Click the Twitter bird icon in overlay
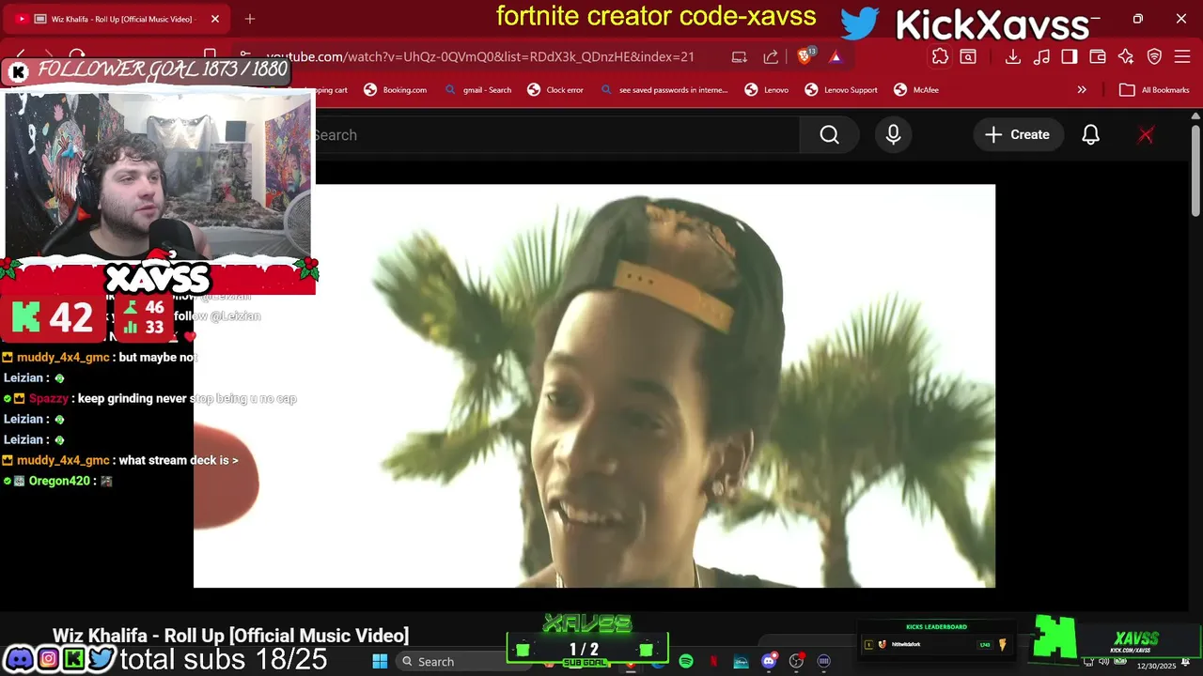 pyautogui.click(x=859, y=23)
